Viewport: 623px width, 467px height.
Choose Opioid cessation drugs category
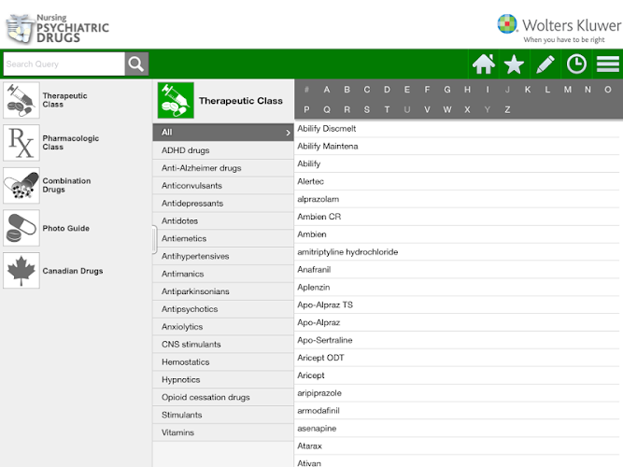pyautogui.click(x=223, y=397)
